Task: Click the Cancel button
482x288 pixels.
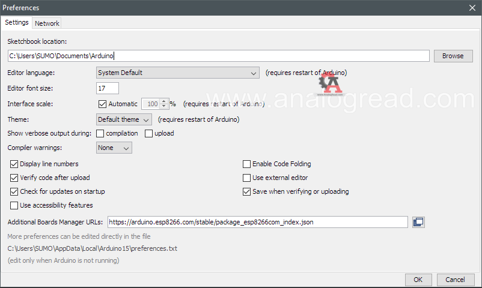Action: (456, 280)
